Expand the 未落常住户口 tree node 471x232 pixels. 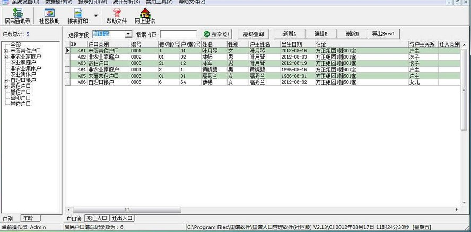click(x=5, y=51)
